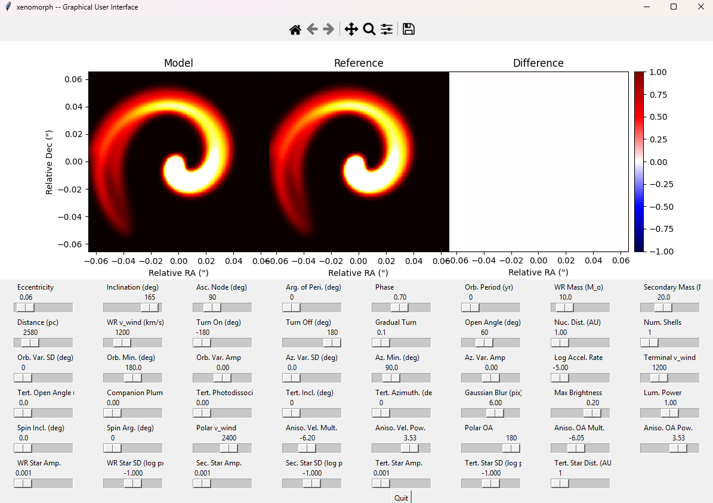713x503 pixels.
Task: Adjust the Tert. Star SD slider
Action: 490,483
